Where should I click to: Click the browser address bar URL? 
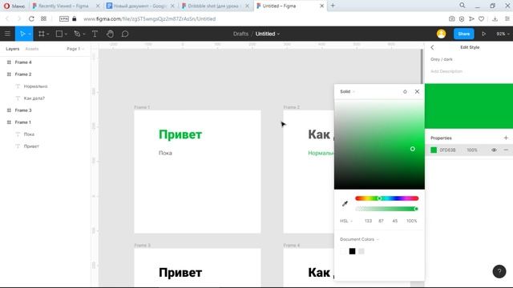(x=150, y=18)
